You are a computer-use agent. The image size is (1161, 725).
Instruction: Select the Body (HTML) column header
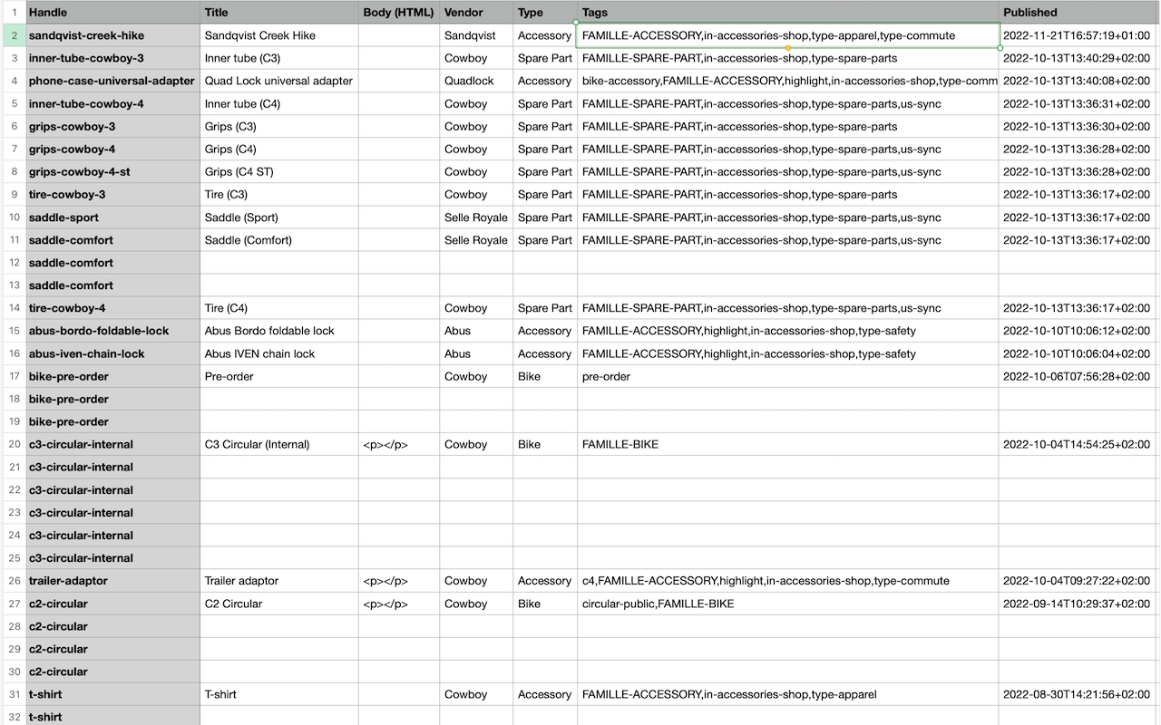pyautogui.click(x=397, y=12)
